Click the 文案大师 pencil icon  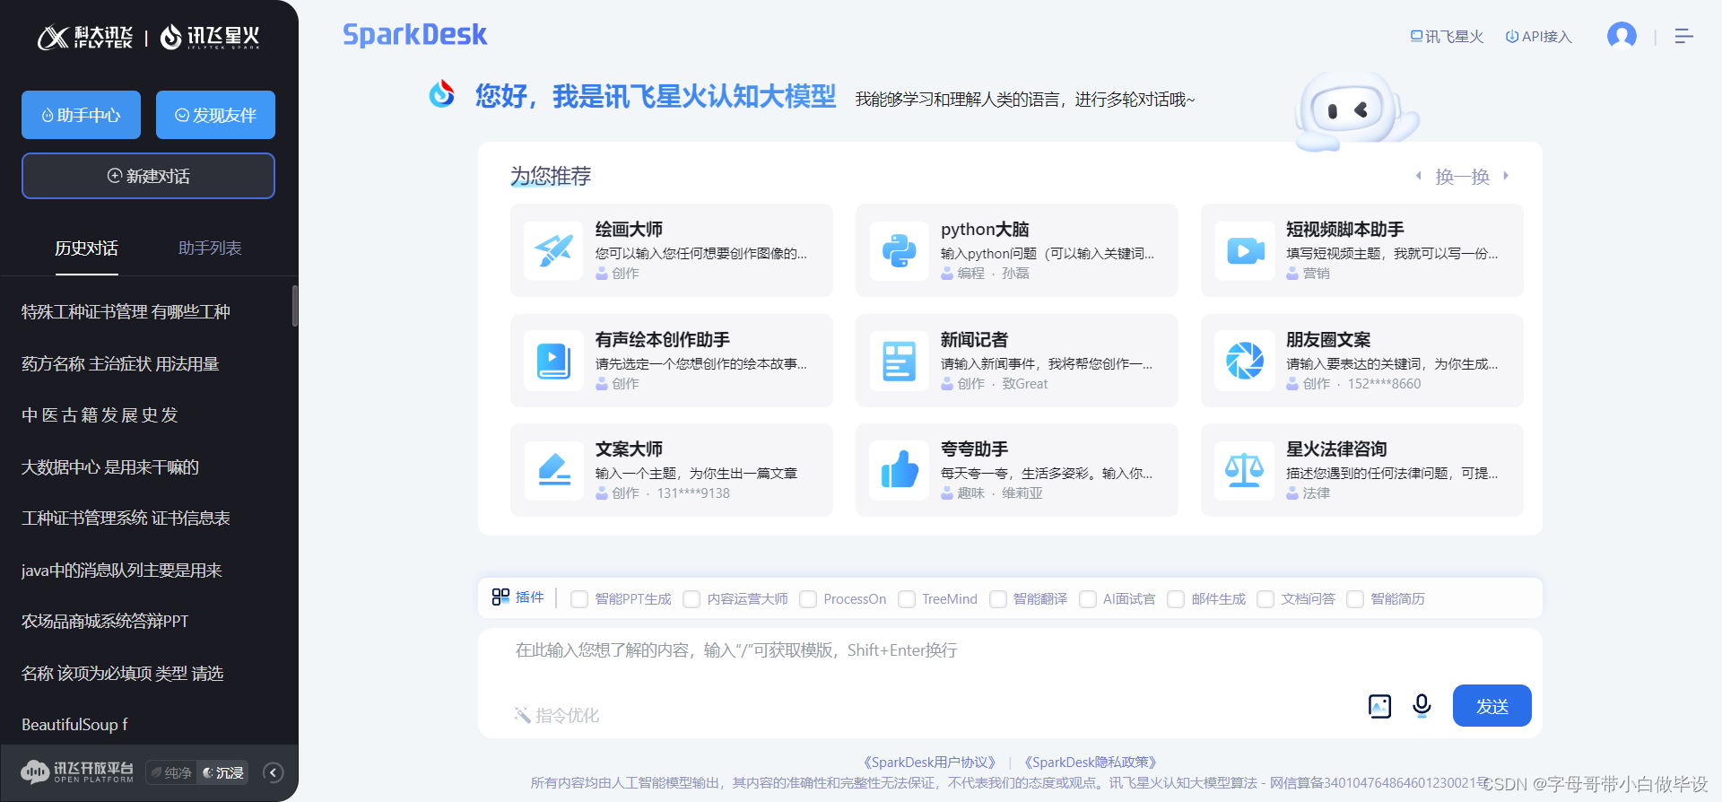(x=553, y=470)
